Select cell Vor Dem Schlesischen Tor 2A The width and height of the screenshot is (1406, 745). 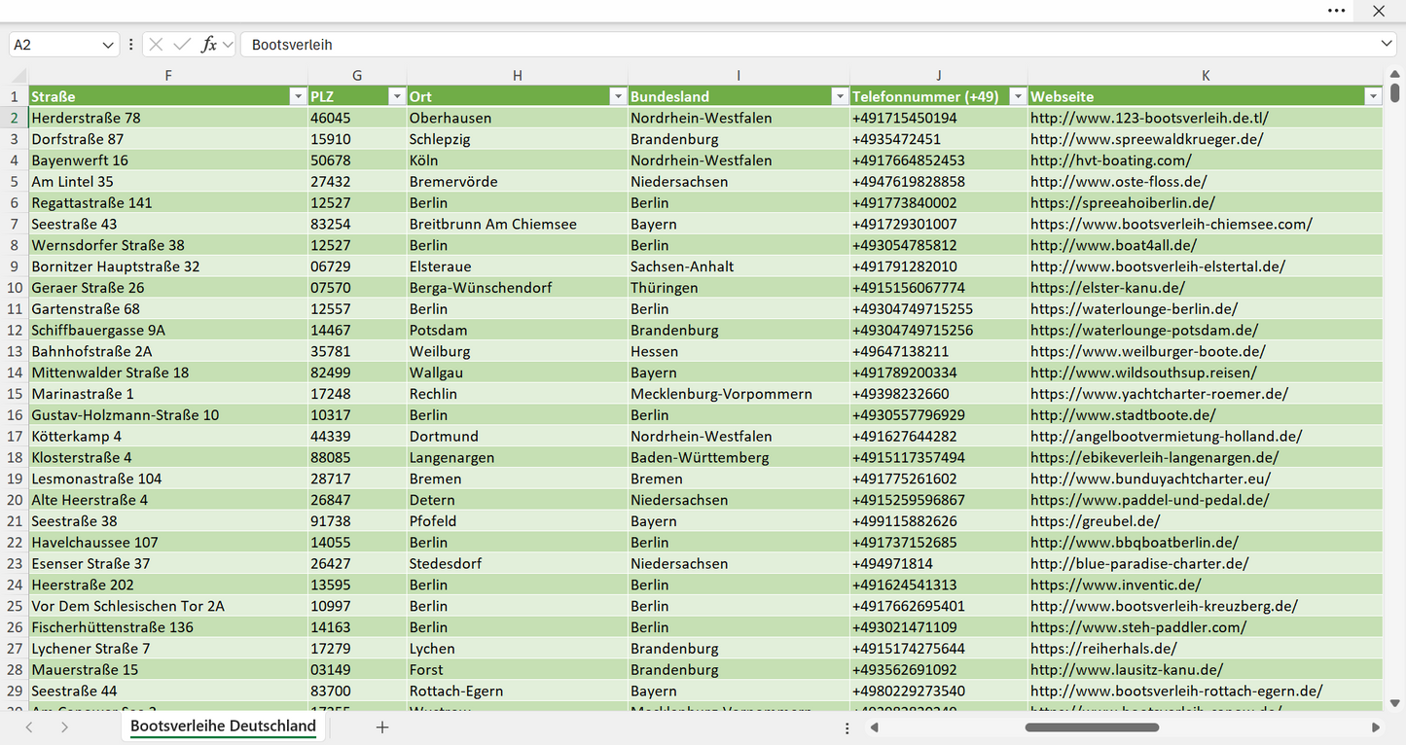[168, 606]
